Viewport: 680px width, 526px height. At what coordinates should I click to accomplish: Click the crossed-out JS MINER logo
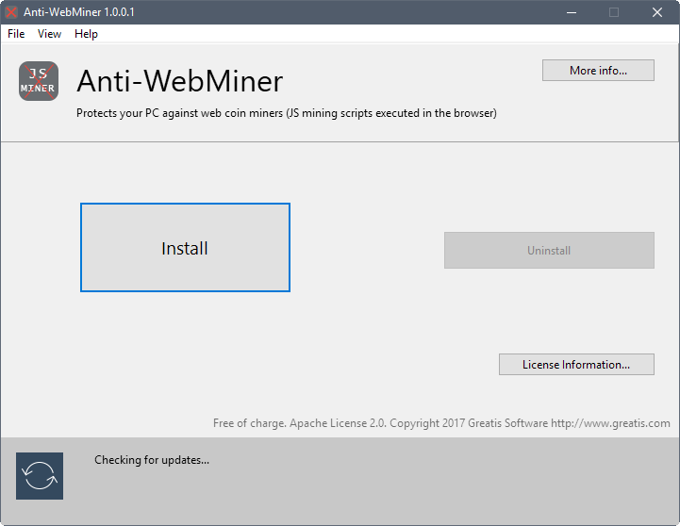pyautogui.click(x=39, y=81)
